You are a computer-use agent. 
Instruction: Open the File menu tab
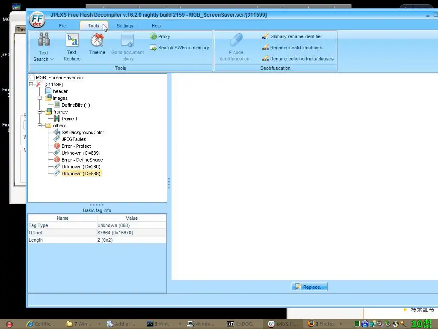[62, 26]
